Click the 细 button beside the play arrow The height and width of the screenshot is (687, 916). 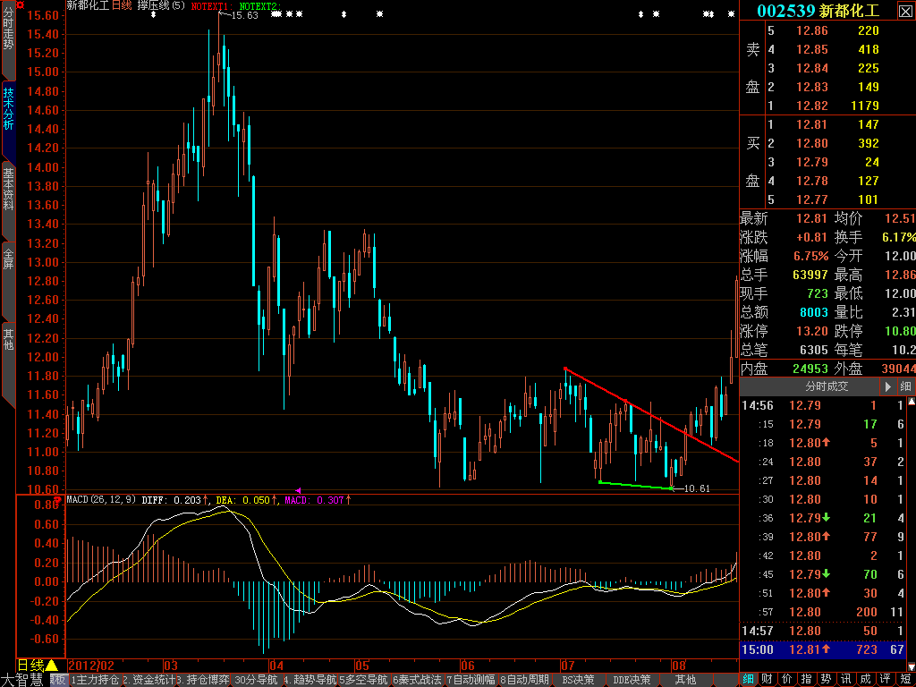click(905, 386)
